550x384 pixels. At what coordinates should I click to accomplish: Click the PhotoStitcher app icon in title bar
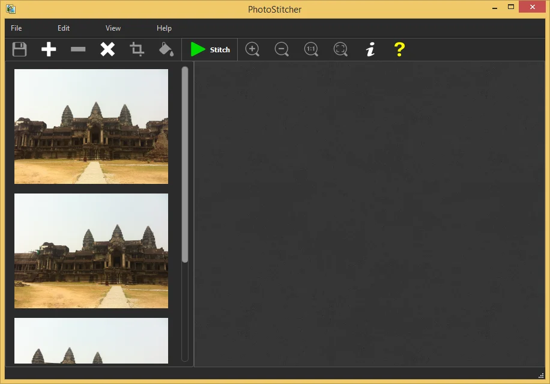(11, 9)
